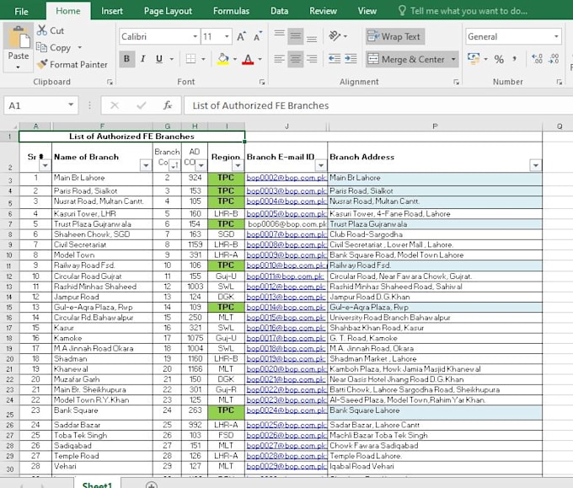Click Decrease Decimal icon
Screen dimensions: 573x488
click(x=554, y=59)
